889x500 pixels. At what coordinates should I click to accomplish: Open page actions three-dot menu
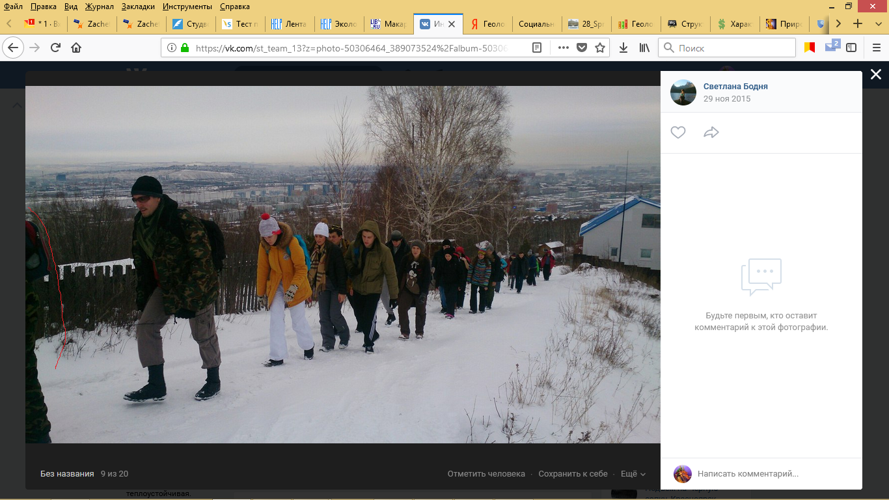[x=564, y=48]
